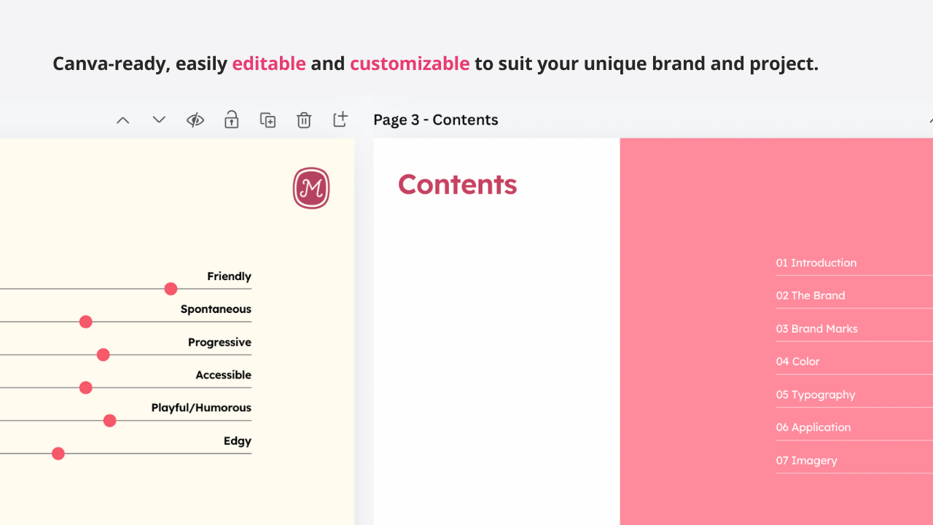Lock the page with the padlock icon

coord(231,120)
